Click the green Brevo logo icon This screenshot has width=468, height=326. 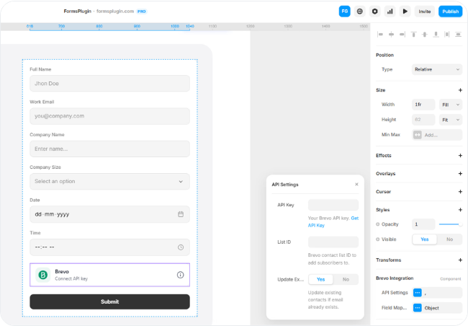[x=43, y=275]
